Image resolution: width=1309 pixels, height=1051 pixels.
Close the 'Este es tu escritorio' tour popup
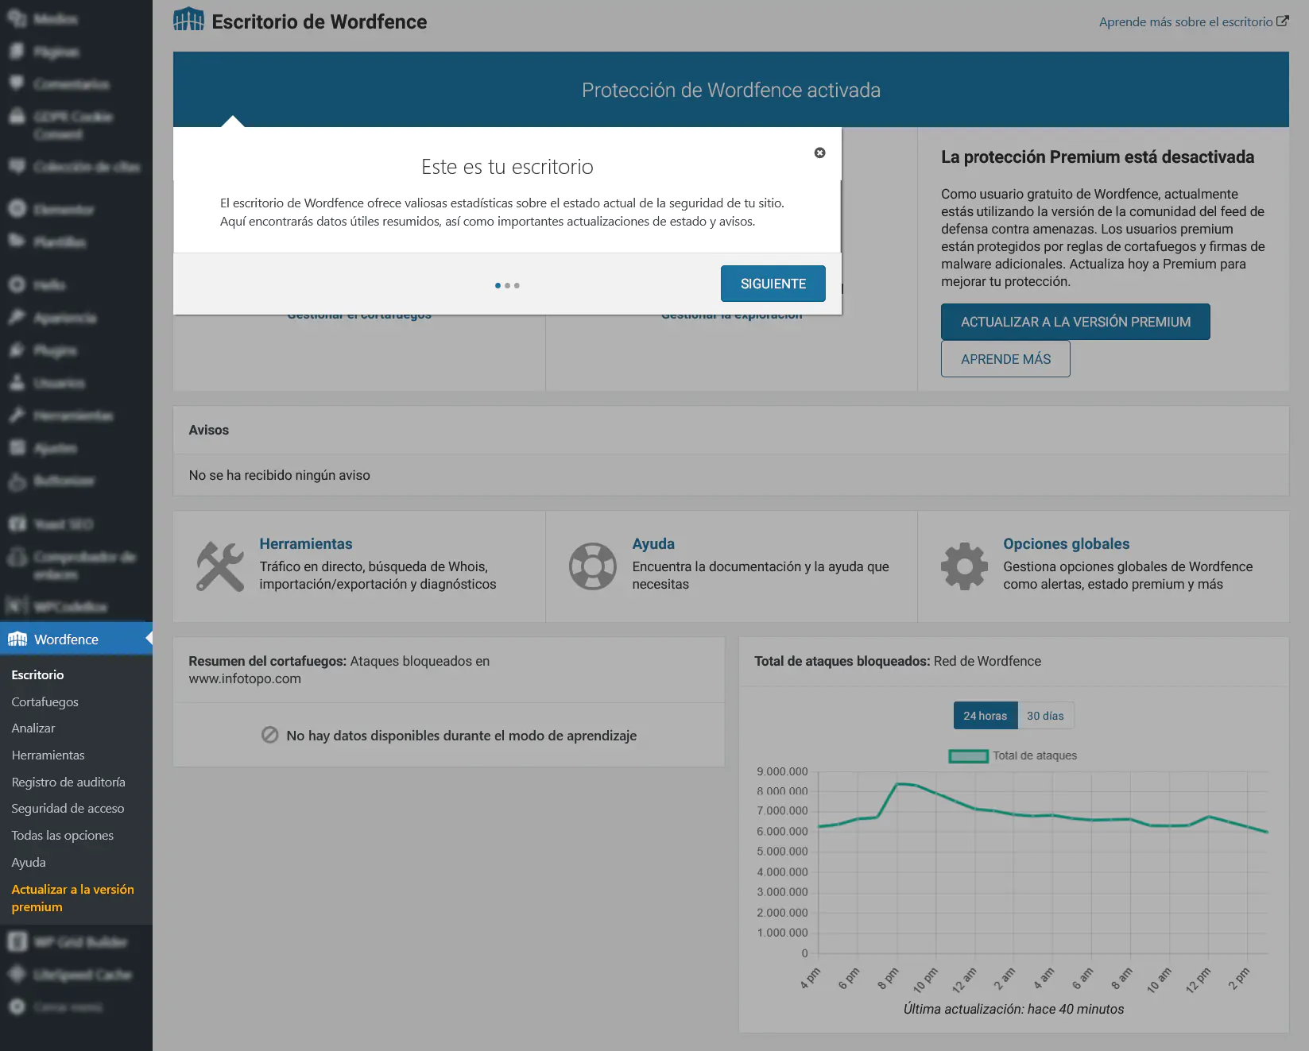(x=819, y=153)
